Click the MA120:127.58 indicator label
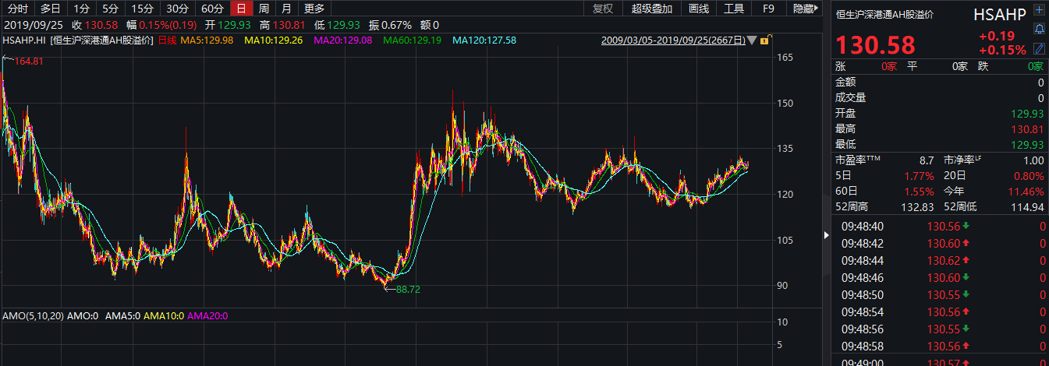 click(x=484, y=40)
